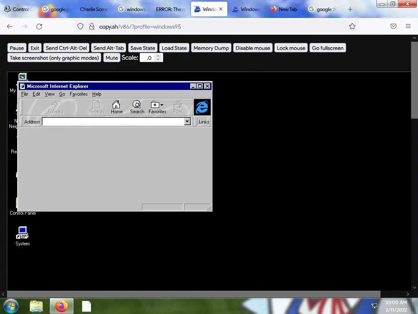Click inside the IE Address field

[x=113, y=121]
